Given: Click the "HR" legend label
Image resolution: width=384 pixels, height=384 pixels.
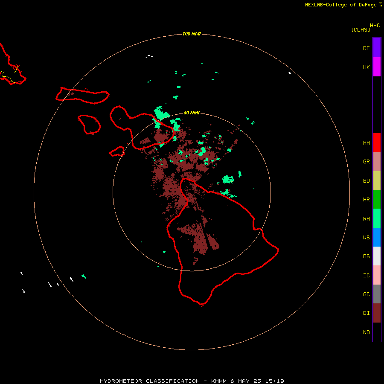Looking at the screenshot, I should pos(366,200).
